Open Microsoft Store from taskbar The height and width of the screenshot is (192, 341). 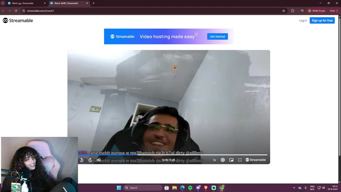(167, 188)
